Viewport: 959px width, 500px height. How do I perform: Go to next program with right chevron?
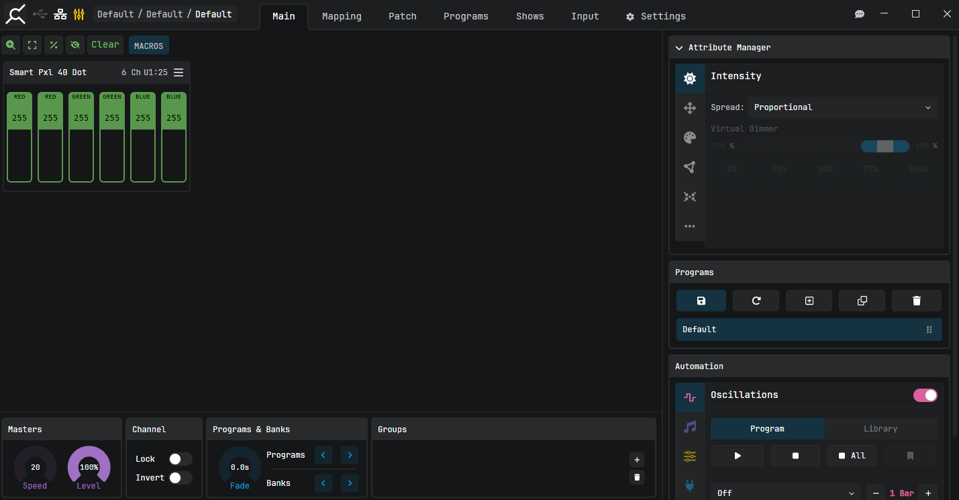pos(350,455)
